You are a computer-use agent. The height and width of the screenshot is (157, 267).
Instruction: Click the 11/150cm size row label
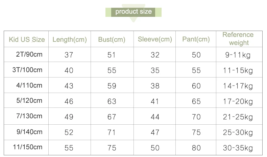[x=28, y=147]
